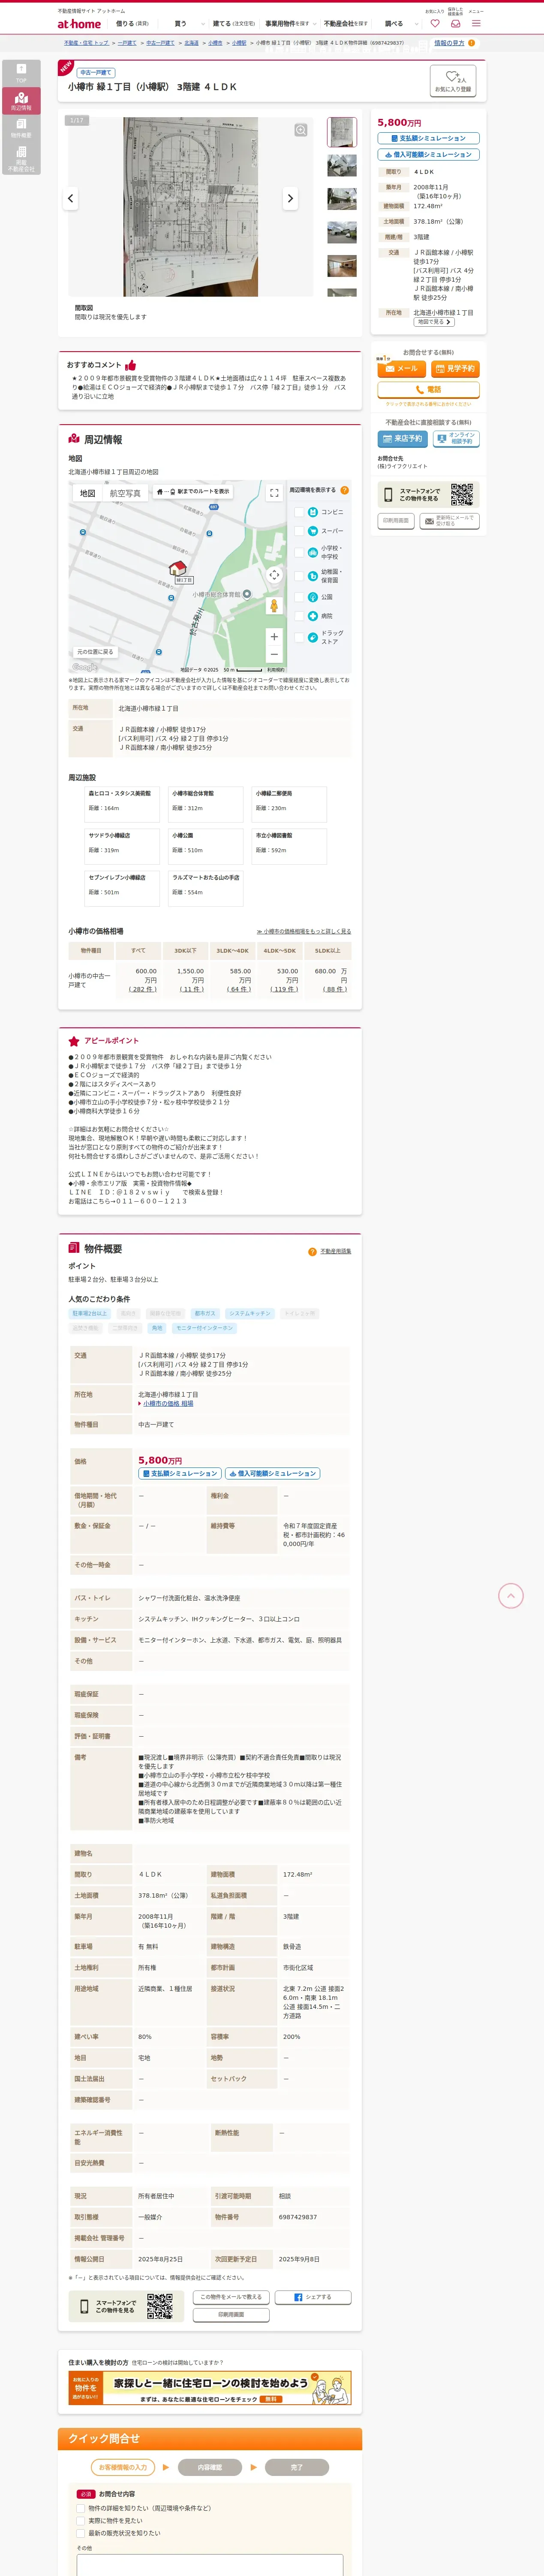544x2576 pixels.
Task: Click the 電話 call button
Action: tap(428, 390)
